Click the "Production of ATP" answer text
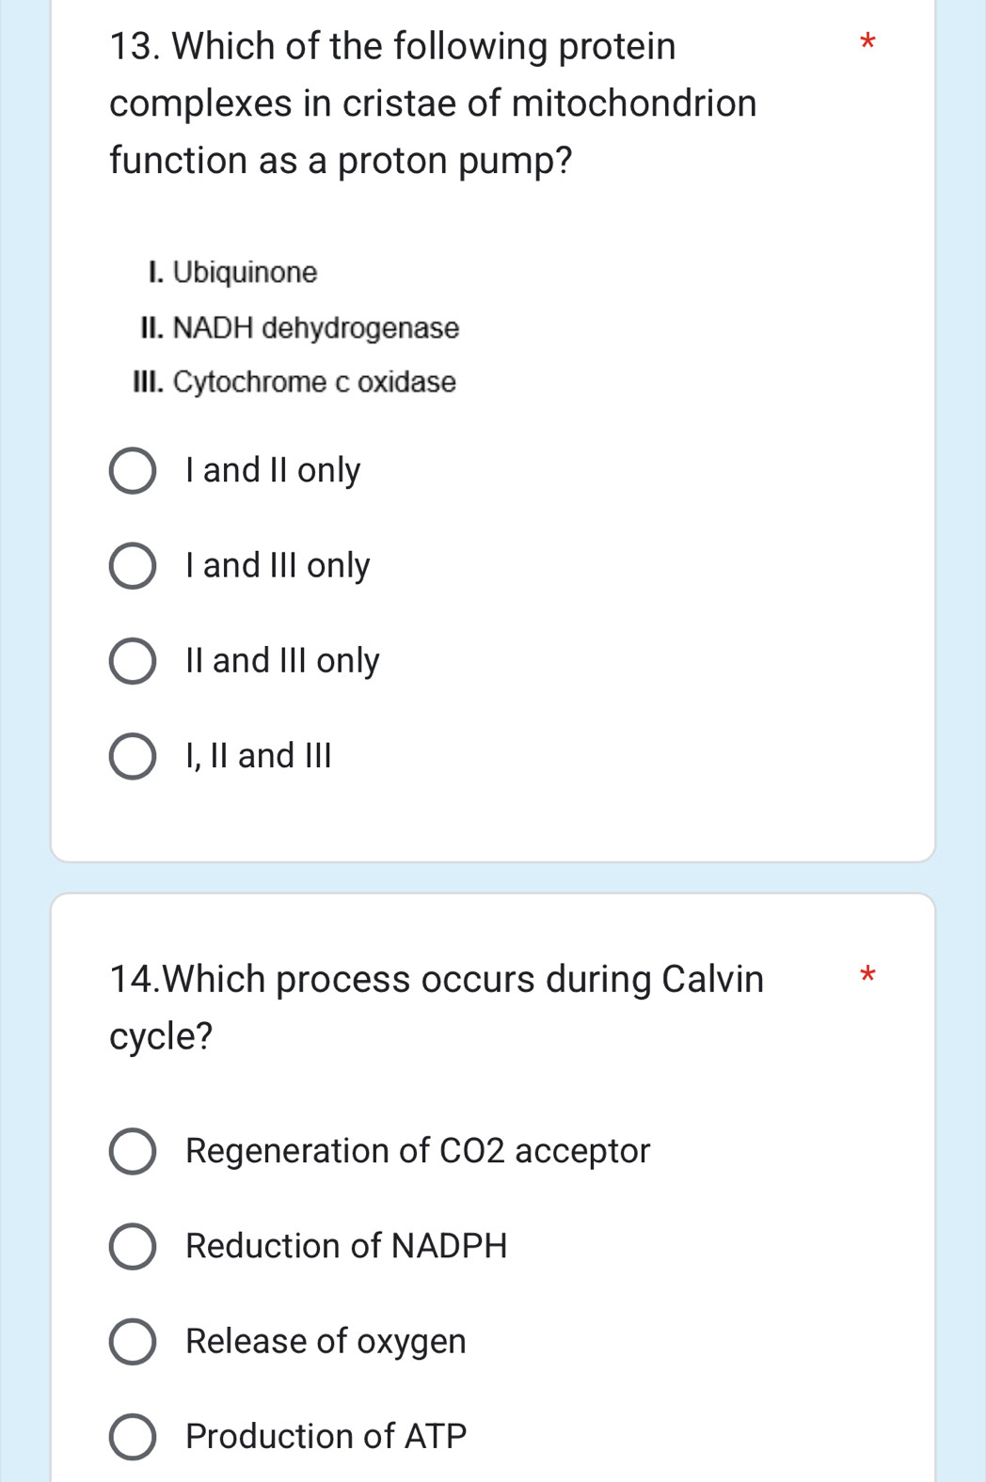The width and height of the screenshot is (986, 1482). coord(326,1437)
